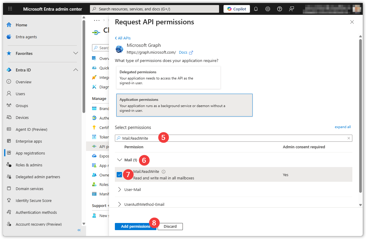Click the Add permissions button
The width and height of the screenshot is (366, 239).
pyautogui.click(x=135, y=227)
